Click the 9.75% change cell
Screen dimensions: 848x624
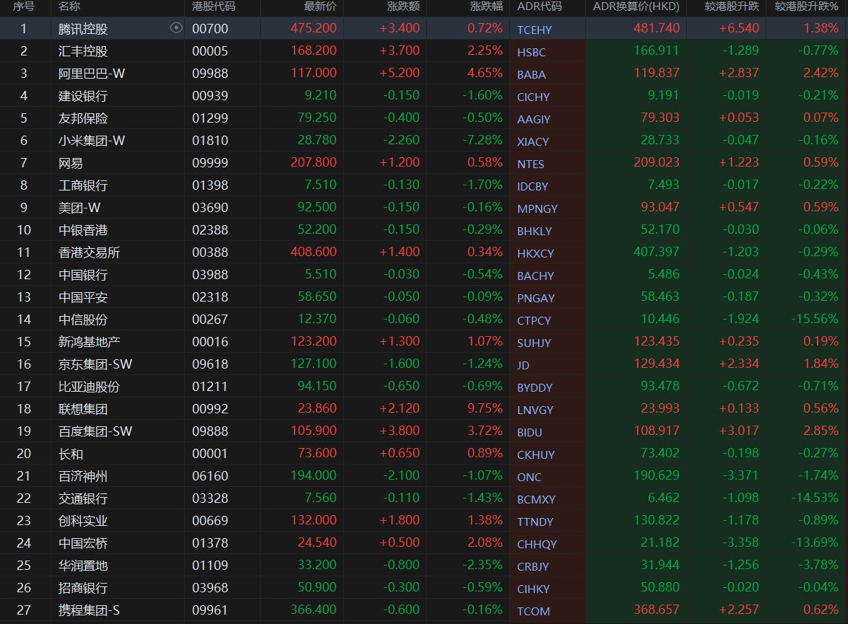point(485,408)
